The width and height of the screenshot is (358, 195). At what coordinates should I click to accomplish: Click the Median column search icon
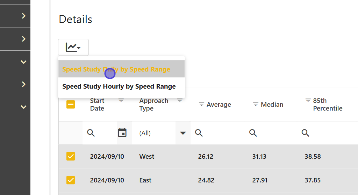point(253,133)
